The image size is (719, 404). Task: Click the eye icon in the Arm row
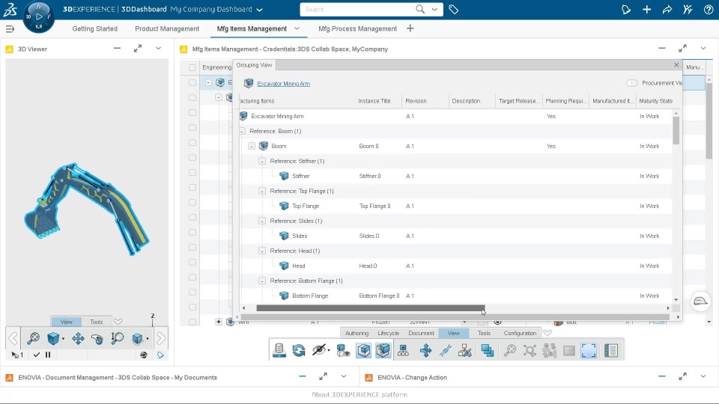point(497,322)
